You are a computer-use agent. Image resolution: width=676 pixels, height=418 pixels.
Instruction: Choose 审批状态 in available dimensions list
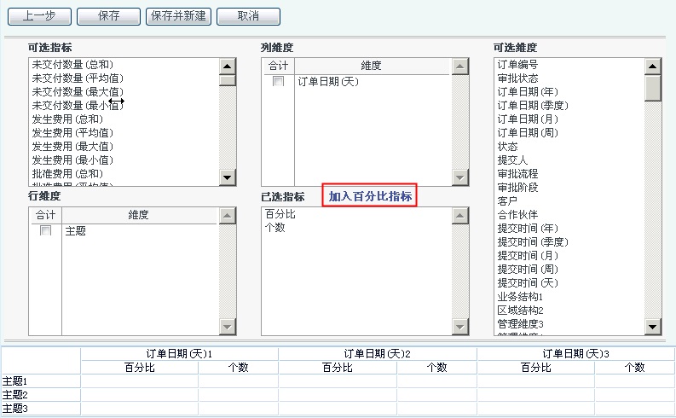click(x=517, y=78)
